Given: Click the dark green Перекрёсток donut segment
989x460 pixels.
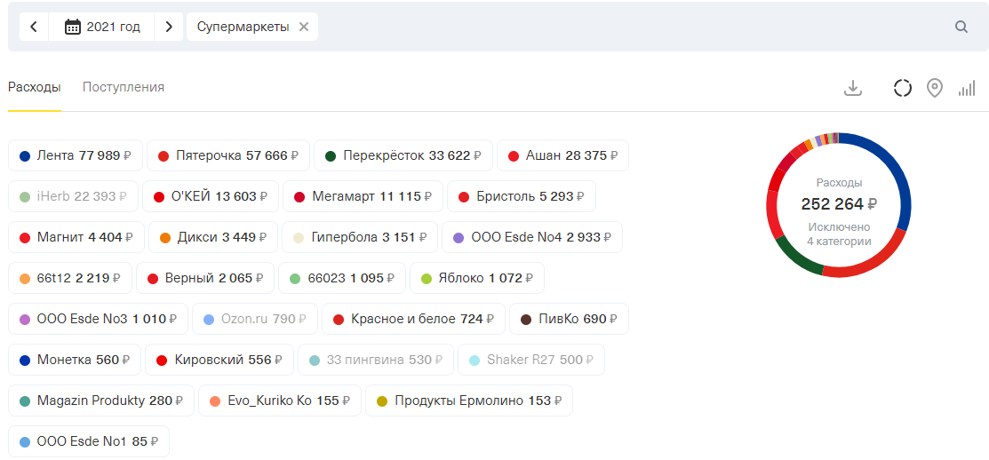Looking at the screenshot, I should point(794,258).
